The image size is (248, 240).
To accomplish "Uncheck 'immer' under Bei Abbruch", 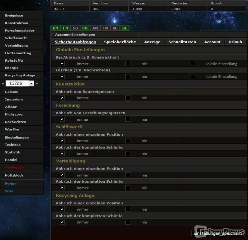I will coord(62,64).
